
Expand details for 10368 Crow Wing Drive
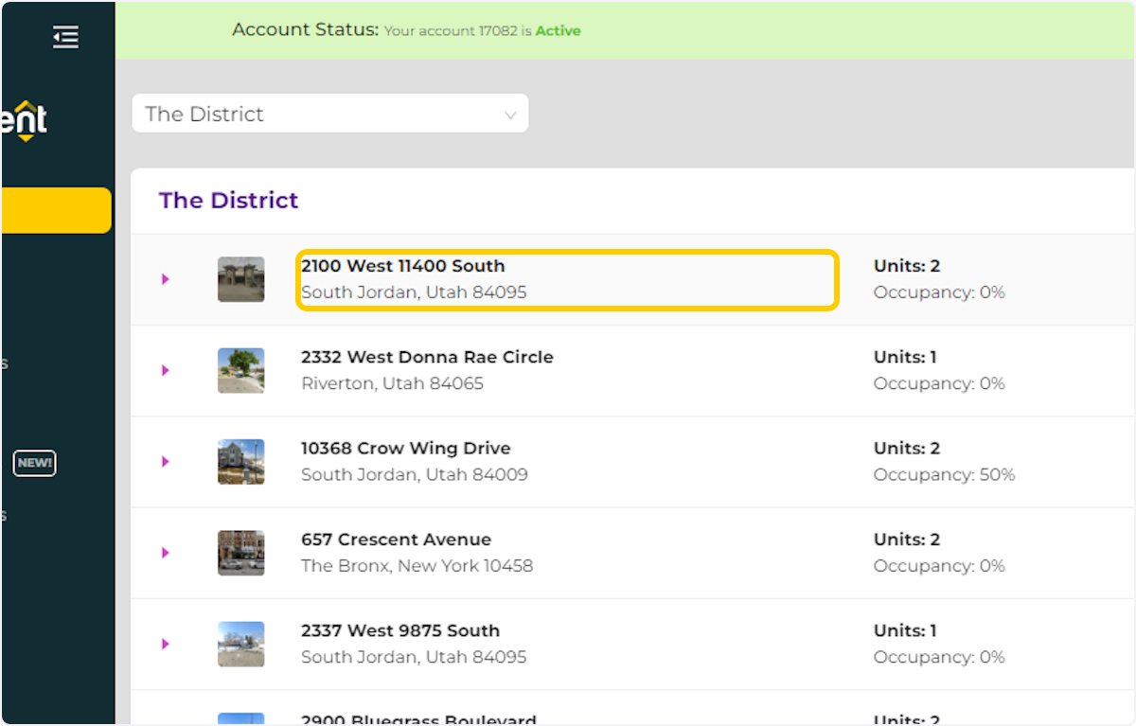coord(165,461)
